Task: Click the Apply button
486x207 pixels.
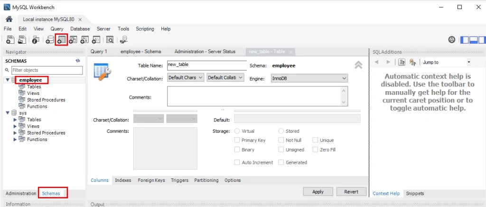Action: click(318, 192)
